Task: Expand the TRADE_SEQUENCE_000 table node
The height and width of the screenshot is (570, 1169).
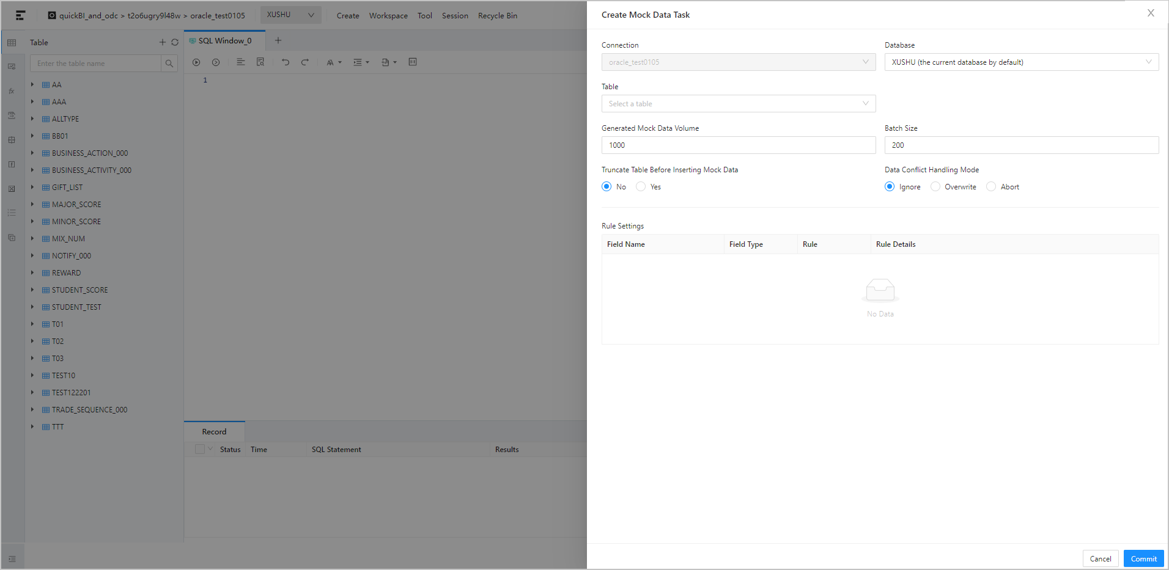Action: pyautogui.click(x=32, y=409)
